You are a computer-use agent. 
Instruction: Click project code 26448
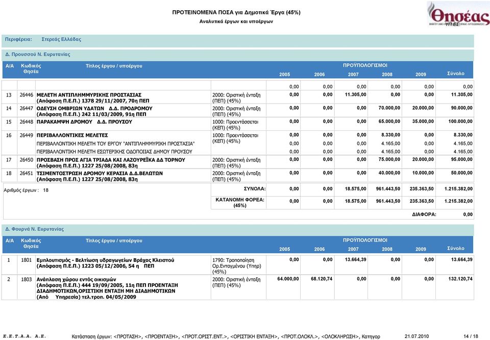coord(26,122)
